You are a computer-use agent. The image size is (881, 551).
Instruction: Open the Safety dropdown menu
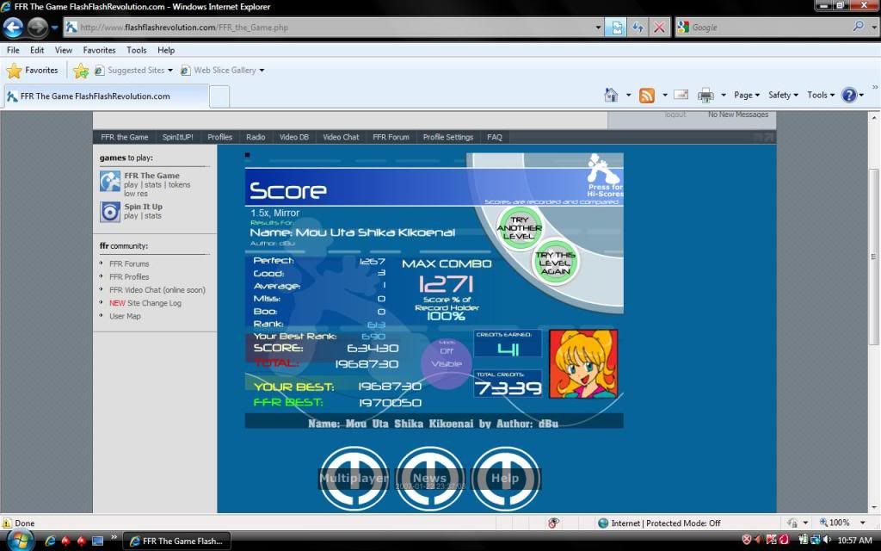(783, 96)
